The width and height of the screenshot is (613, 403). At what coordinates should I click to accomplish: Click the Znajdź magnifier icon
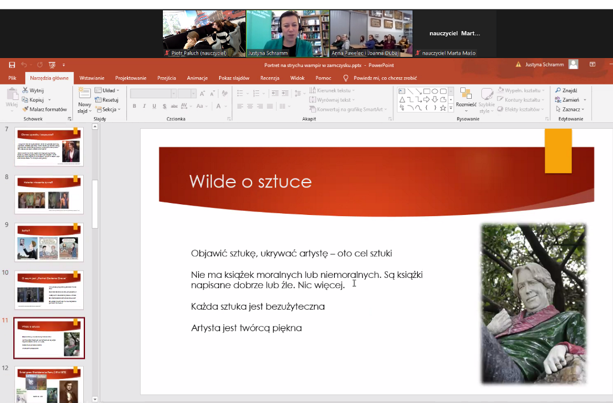558,90
